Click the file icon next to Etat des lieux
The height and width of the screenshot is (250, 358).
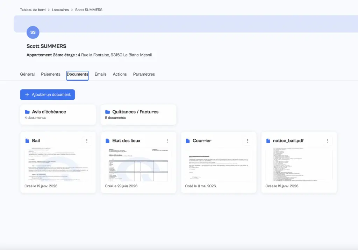108,141
